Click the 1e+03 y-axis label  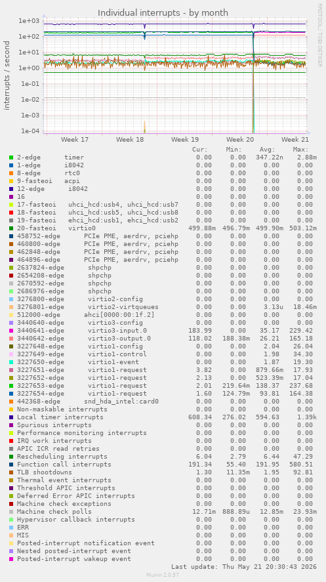[x=29, y=21]
